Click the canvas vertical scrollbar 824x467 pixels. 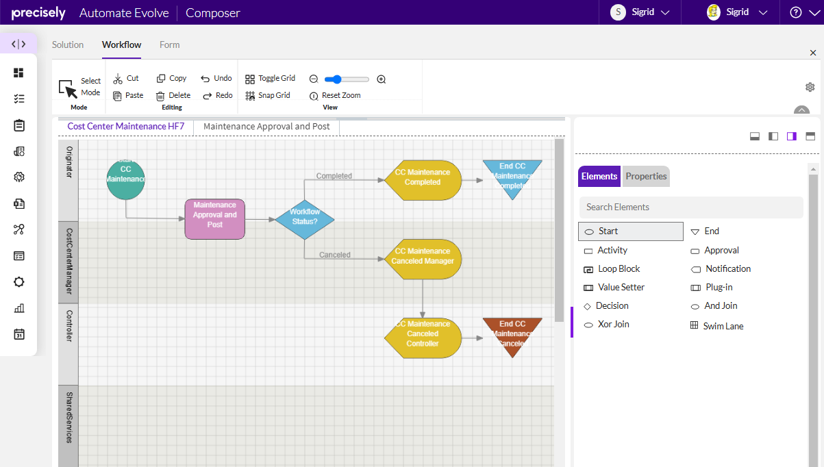(x=559, y=230)
